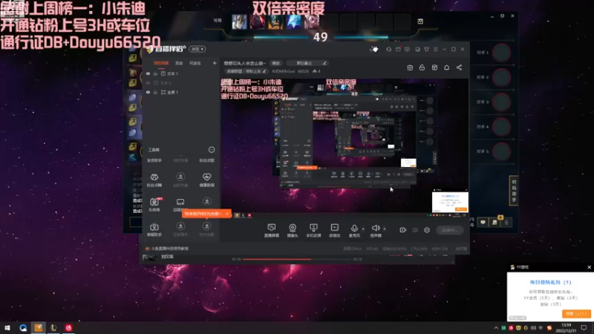Viewport: 594px width, 334px height.
Task: Toggle visibility of layer 全屏 1
Action: 148,92
